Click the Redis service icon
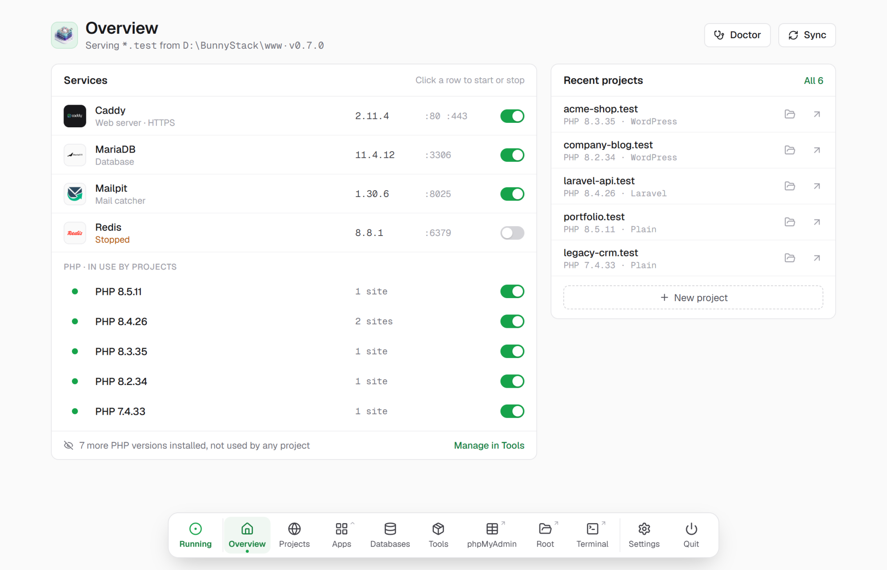 point(75,233)
